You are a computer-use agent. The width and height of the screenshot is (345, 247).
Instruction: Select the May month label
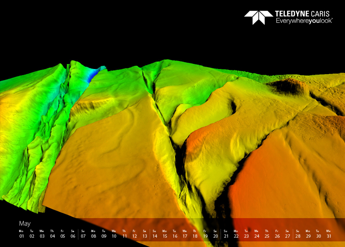tap(25, 224)
